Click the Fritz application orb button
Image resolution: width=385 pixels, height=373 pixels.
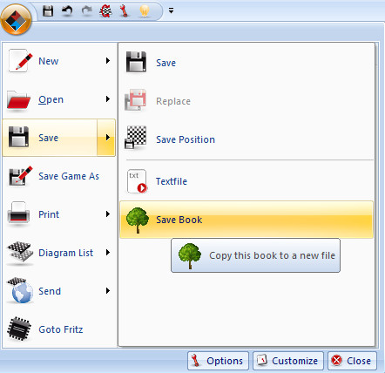coord(16,20)
